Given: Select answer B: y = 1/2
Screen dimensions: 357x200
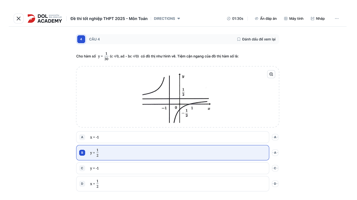Looking at the screenshot, I should click(x=172, y=153).
